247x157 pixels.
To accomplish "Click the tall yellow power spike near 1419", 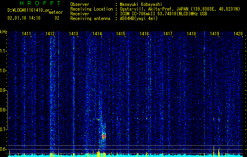I will [x=214, y=151].
